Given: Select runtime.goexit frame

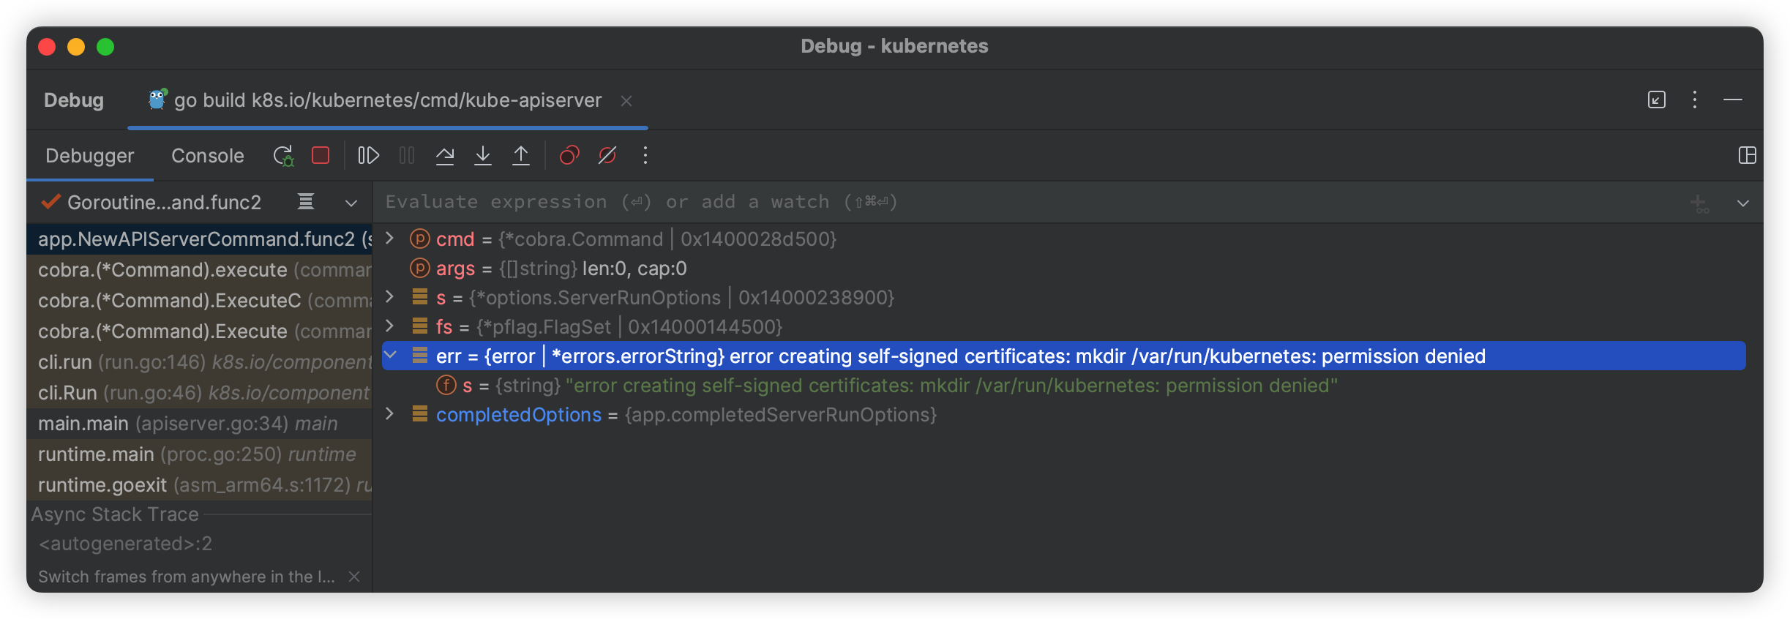Looking at the screenshot, I should (200, 485).
